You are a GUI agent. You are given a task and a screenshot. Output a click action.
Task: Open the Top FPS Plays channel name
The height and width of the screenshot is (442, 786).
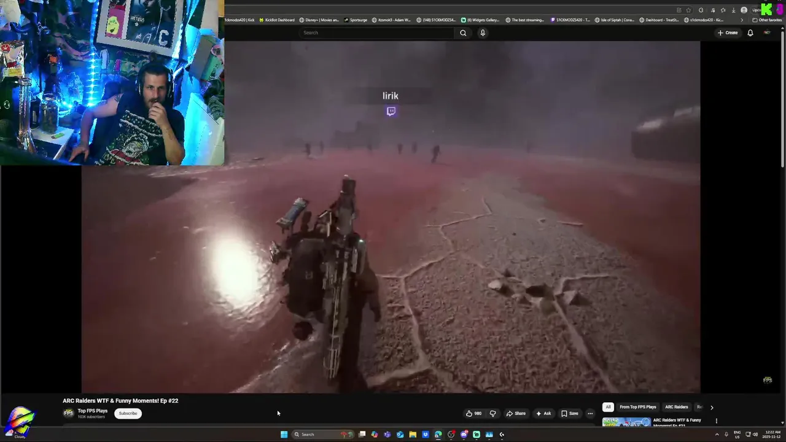click(93, 411)
